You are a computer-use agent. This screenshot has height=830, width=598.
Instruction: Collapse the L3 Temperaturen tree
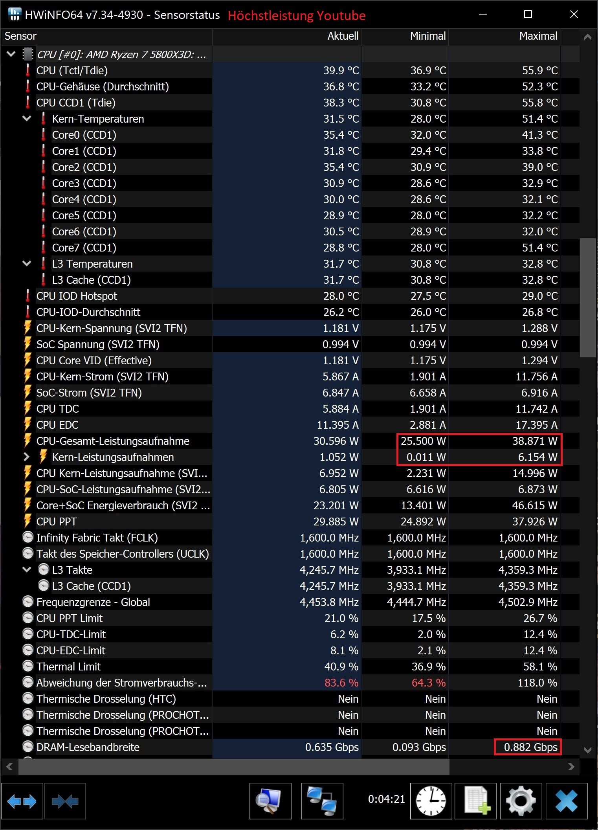click(27, 263)
